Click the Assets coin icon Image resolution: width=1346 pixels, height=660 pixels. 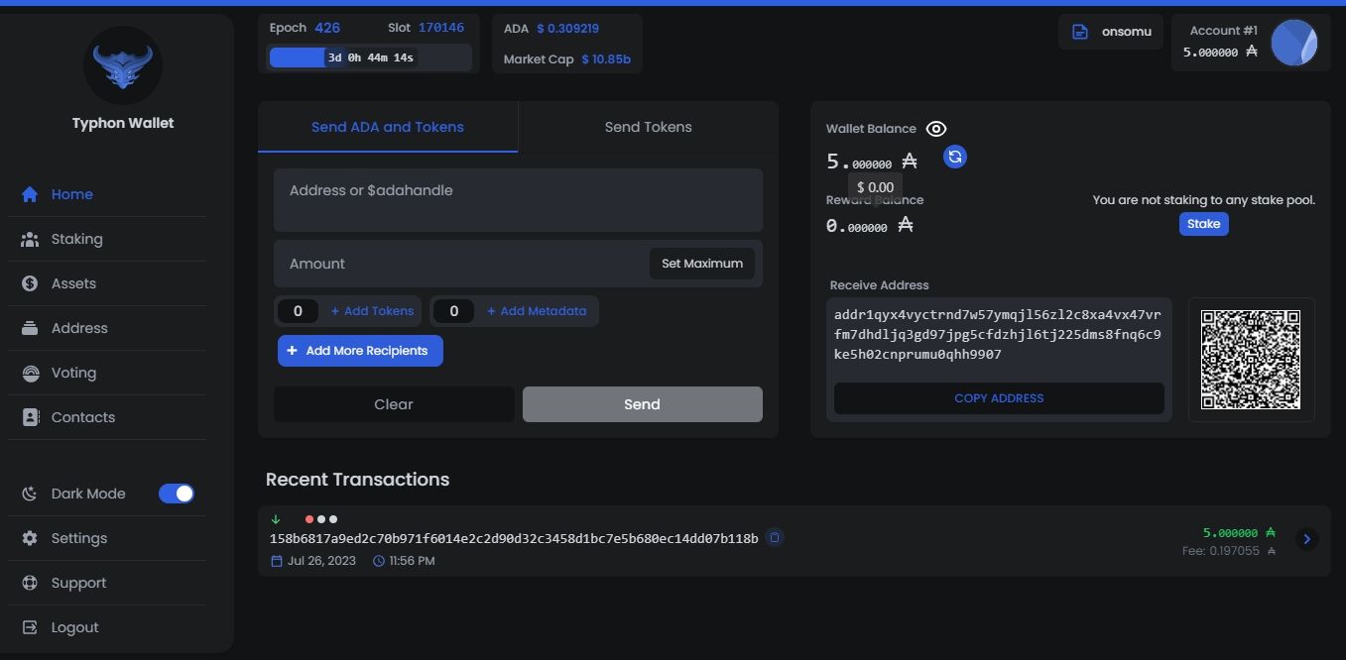click(30, 283)
